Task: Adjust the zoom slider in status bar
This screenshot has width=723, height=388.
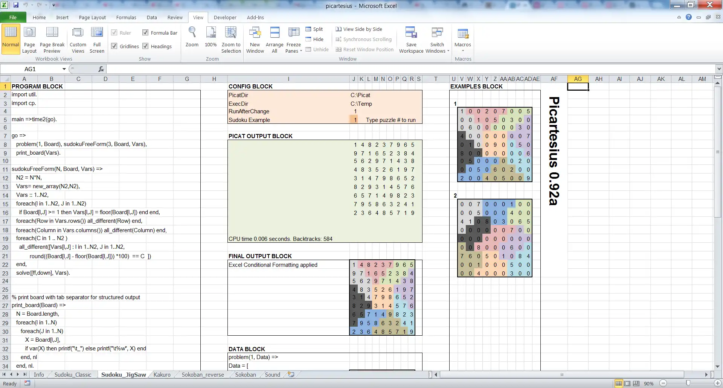Action: (688, 383)
